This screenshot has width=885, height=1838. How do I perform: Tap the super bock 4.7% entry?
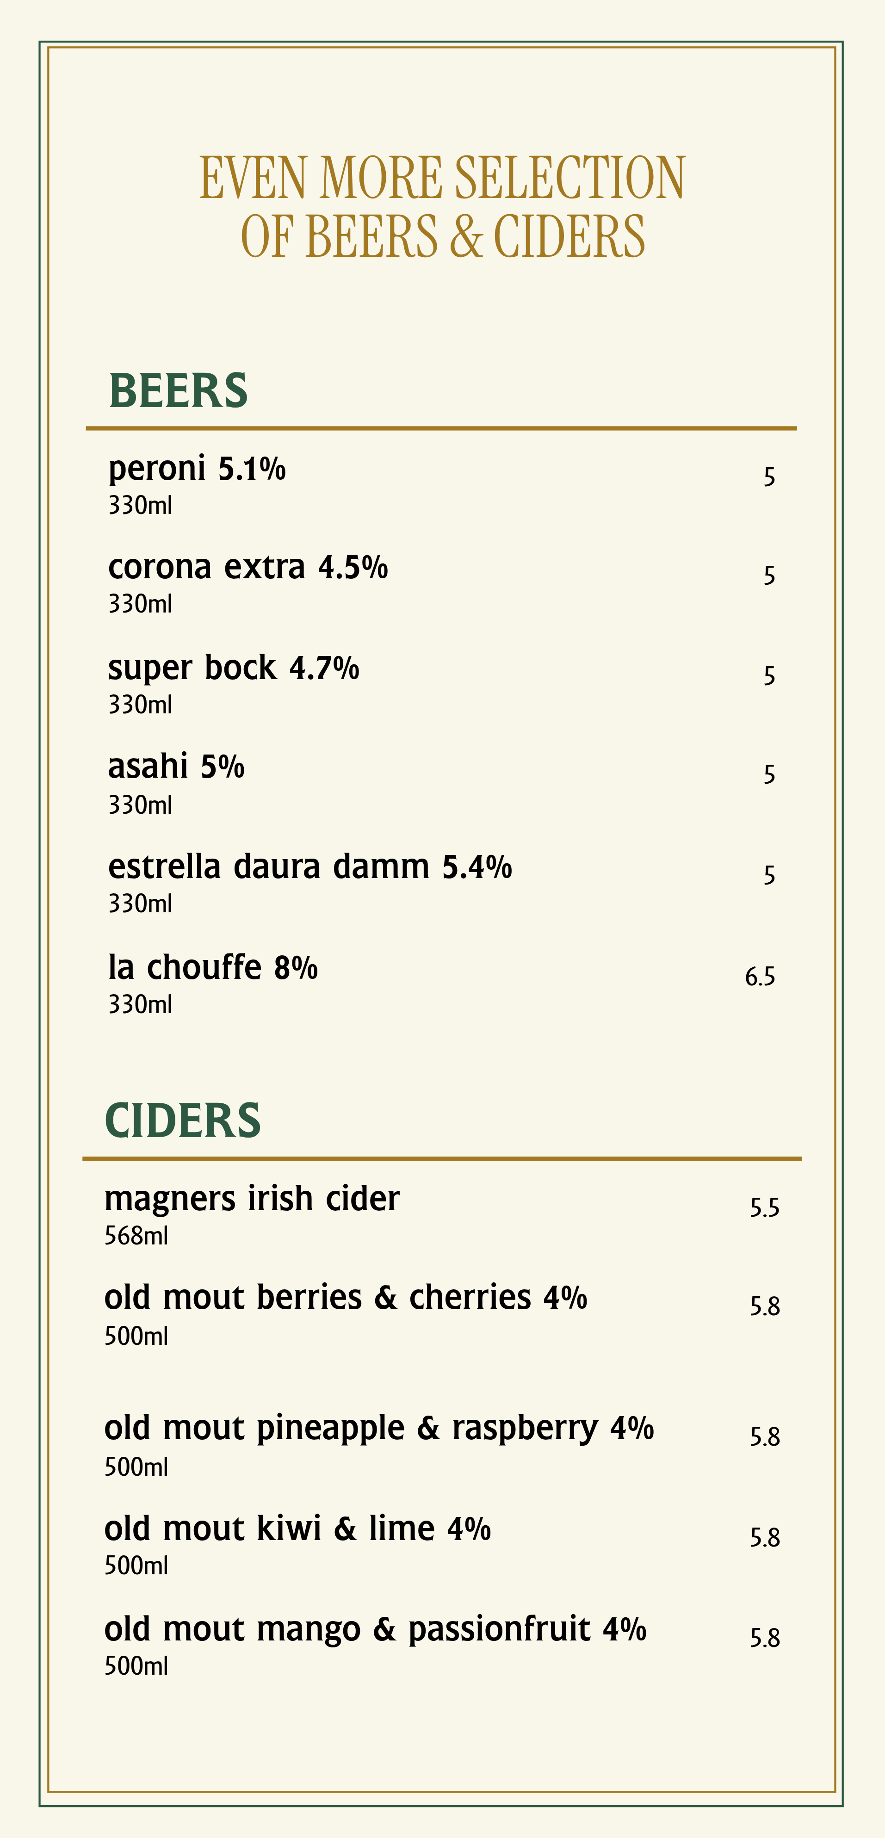(233, 668)
